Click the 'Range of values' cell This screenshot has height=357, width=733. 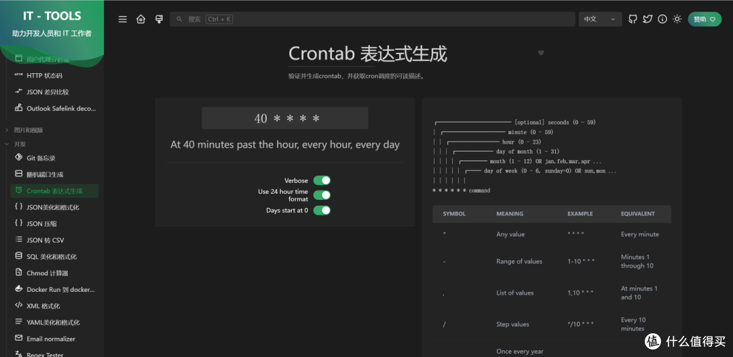519,261
